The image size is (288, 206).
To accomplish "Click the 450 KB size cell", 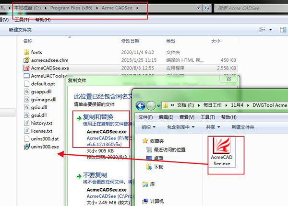I will tap(228, 60).
